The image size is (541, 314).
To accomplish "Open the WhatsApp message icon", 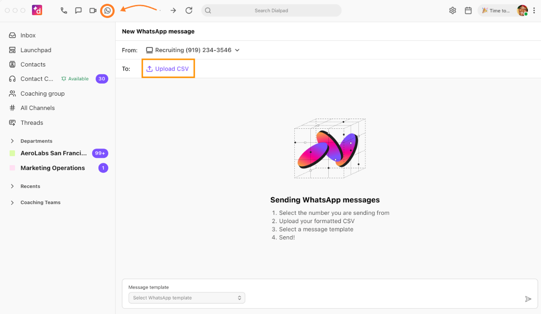I will pyautogui.click(x=107, y=11).
